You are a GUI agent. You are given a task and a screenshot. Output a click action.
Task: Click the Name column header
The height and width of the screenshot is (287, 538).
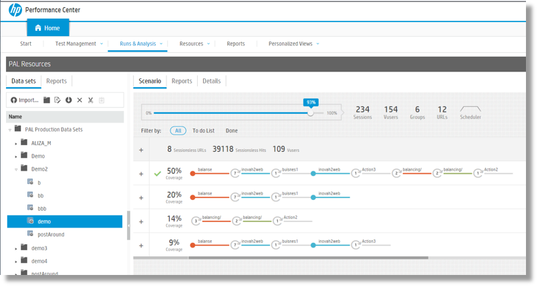click(65, 116)
